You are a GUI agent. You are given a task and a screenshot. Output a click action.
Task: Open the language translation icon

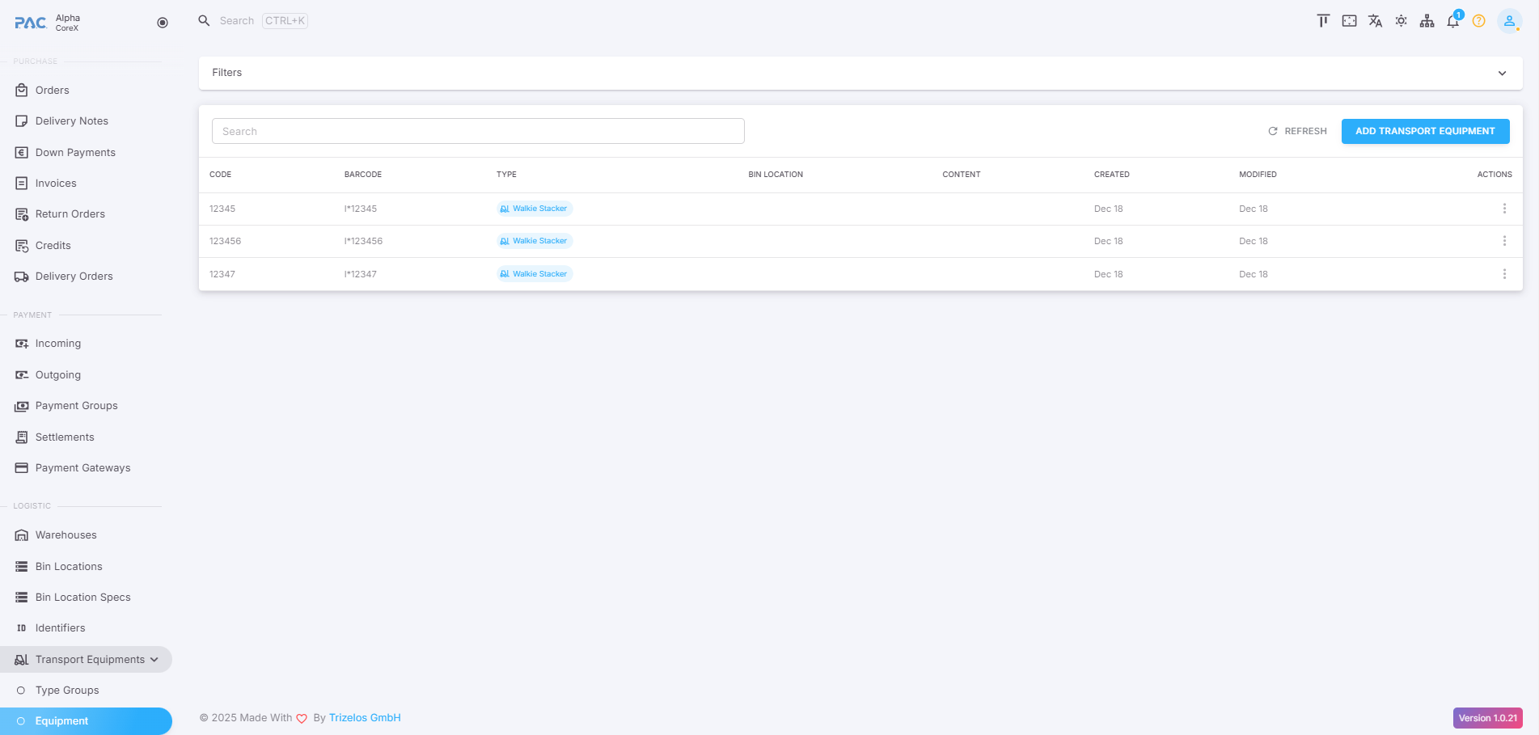tap(1375, 21)
